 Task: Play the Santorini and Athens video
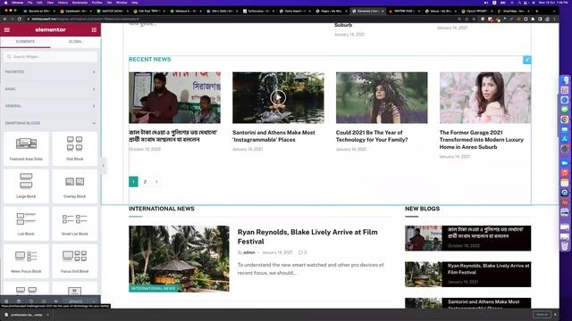pyautogui.click(x=278, y=97)
